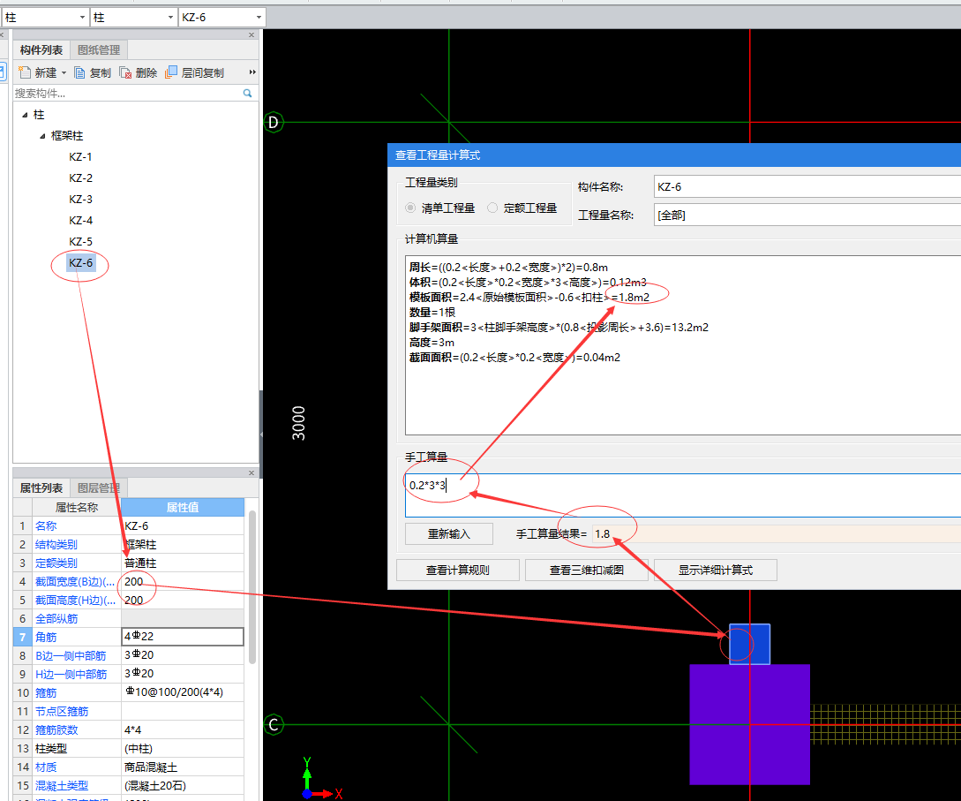961x801 pixels.
Task: Click the 构件名称 KZ-6 field
Action: (807, 186)
